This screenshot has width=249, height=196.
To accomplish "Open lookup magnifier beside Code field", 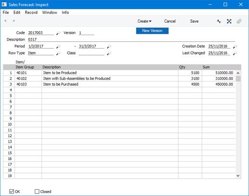I will (58, 33).
